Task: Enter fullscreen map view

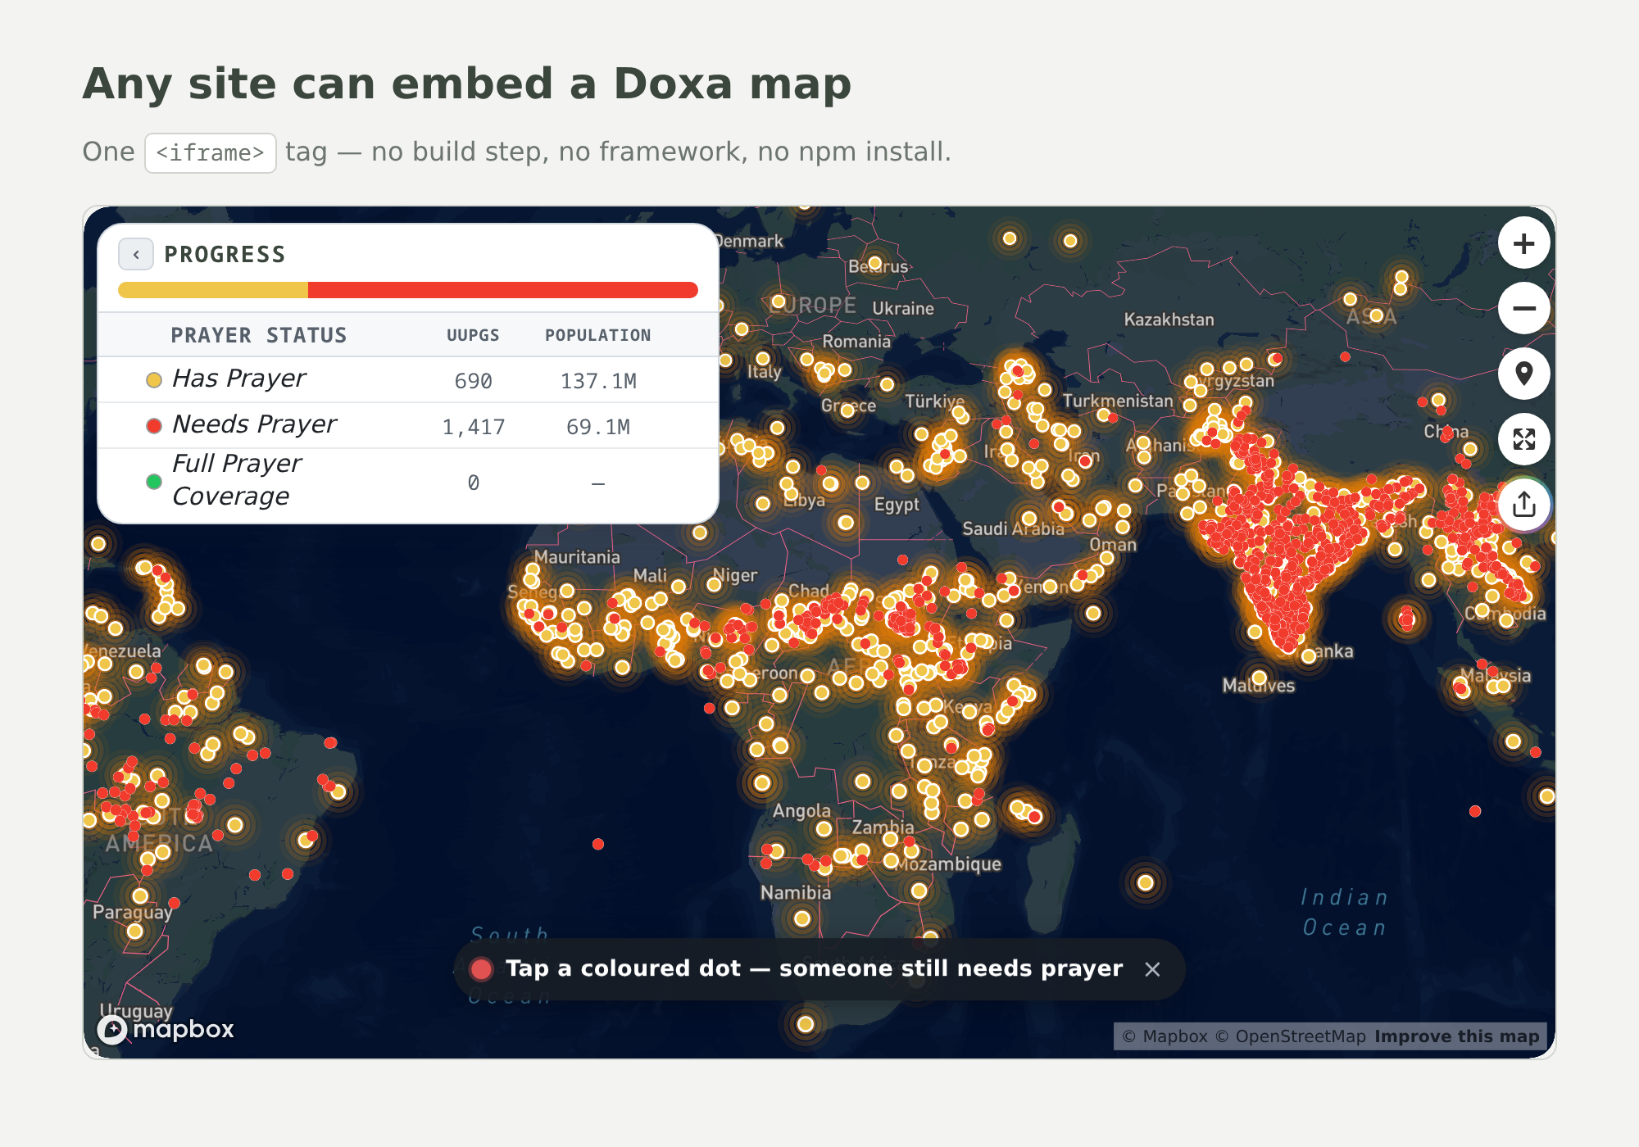Action: point(1523,440)
